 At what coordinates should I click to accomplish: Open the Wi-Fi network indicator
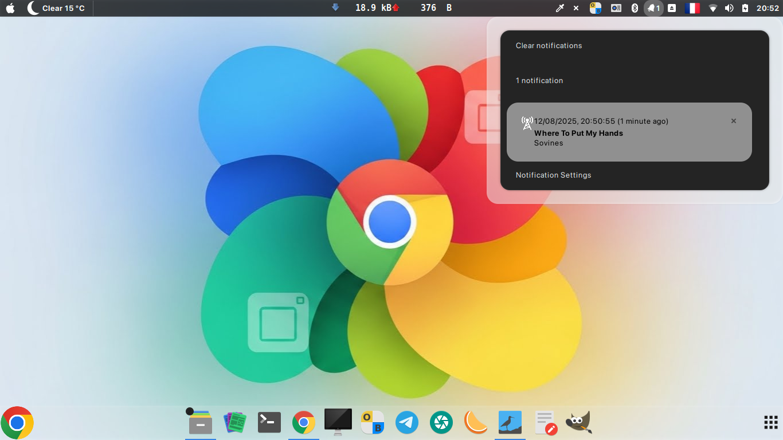click(713, 8)
